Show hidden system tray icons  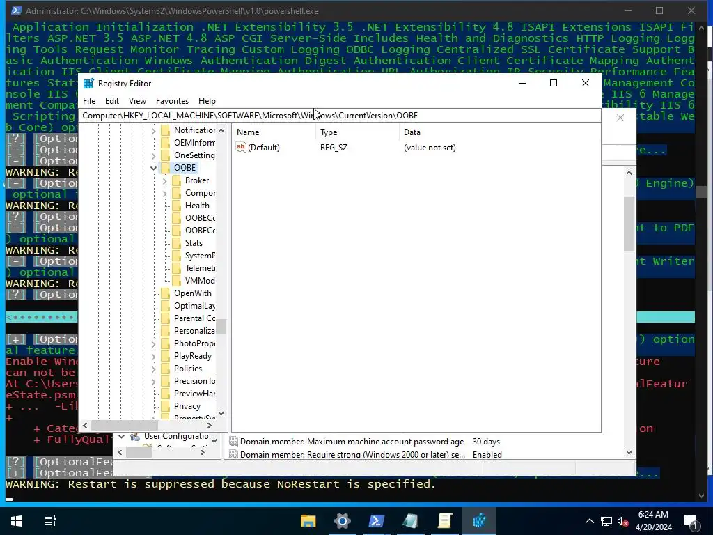coord(589,521)
